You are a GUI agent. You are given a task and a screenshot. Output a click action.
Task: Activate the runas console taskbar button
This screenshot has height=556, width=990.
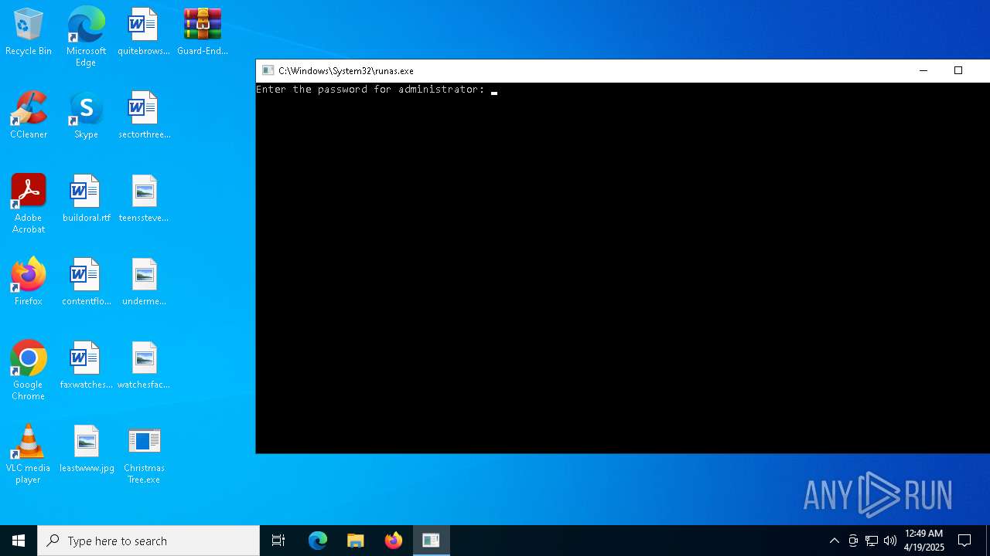432,541
